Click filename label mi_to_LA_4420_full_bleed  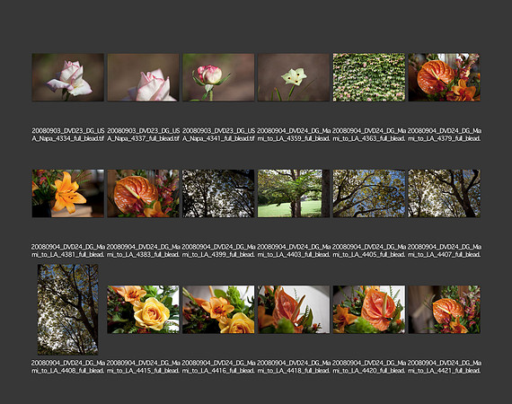pyautogui.click(x=369, y=371)
